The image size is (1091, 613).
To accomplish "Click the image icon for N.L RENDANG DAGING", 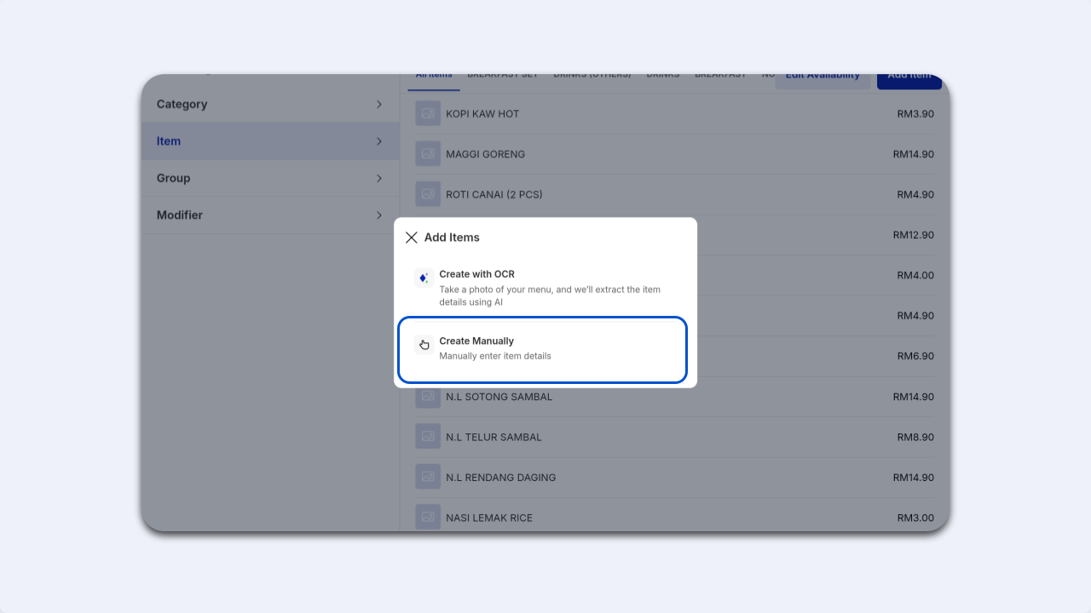I will coord(428,478).
